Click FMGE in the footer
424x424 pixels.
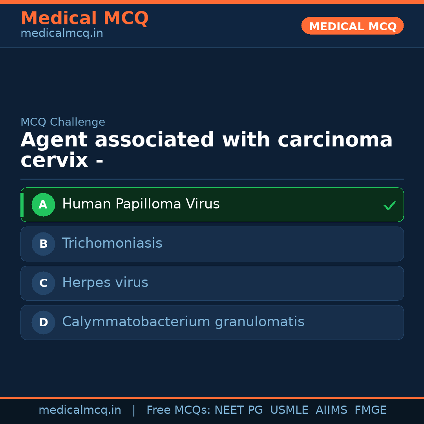tap(370, 410)
